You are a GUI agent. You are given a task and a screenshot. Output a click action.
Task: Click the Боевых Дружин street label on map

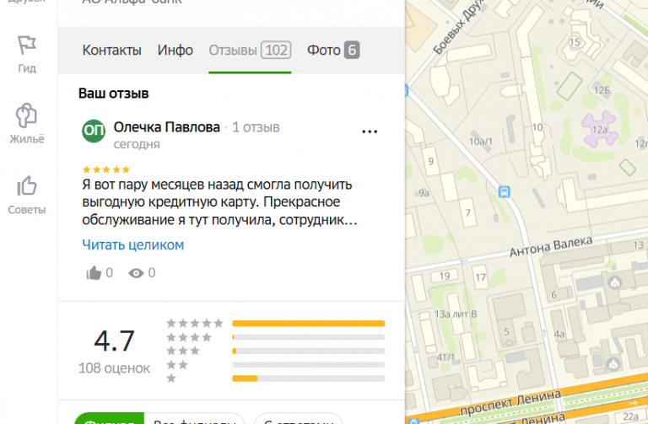pyautogui.click(x=459, y=28)
